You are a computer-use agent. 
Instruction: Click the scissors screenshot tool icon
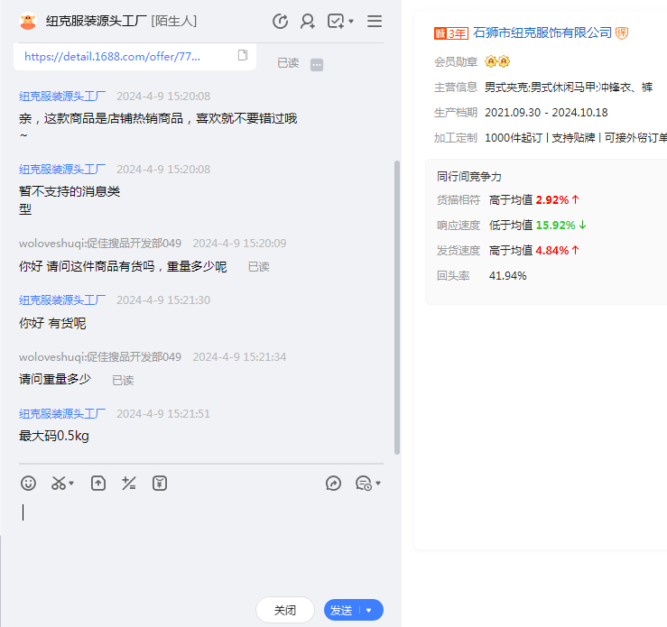click(x=59, y=484)
